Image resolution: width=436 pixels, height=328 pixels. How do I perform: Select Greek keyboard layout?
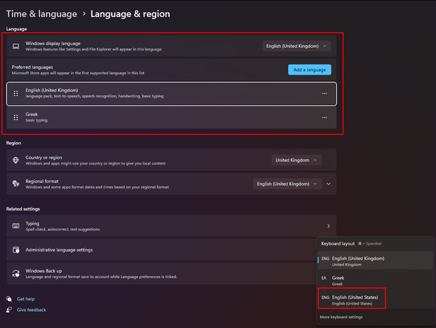tap(347, 280)
